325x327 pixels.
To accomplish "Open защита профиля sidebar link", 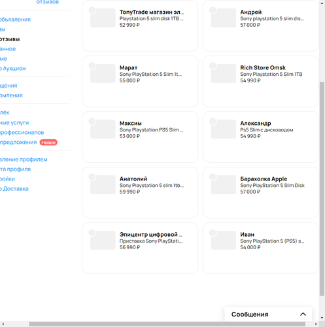I will pos(15,169).
